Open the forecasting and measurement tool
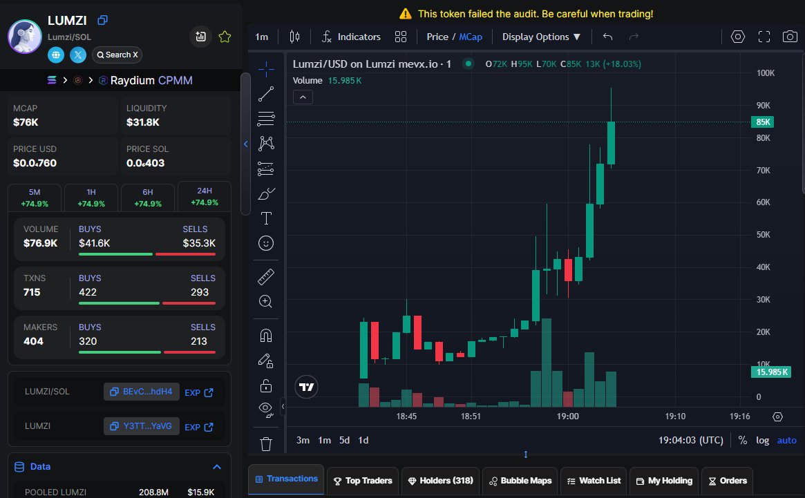This screenshot has height=498, width=805. 266,169
